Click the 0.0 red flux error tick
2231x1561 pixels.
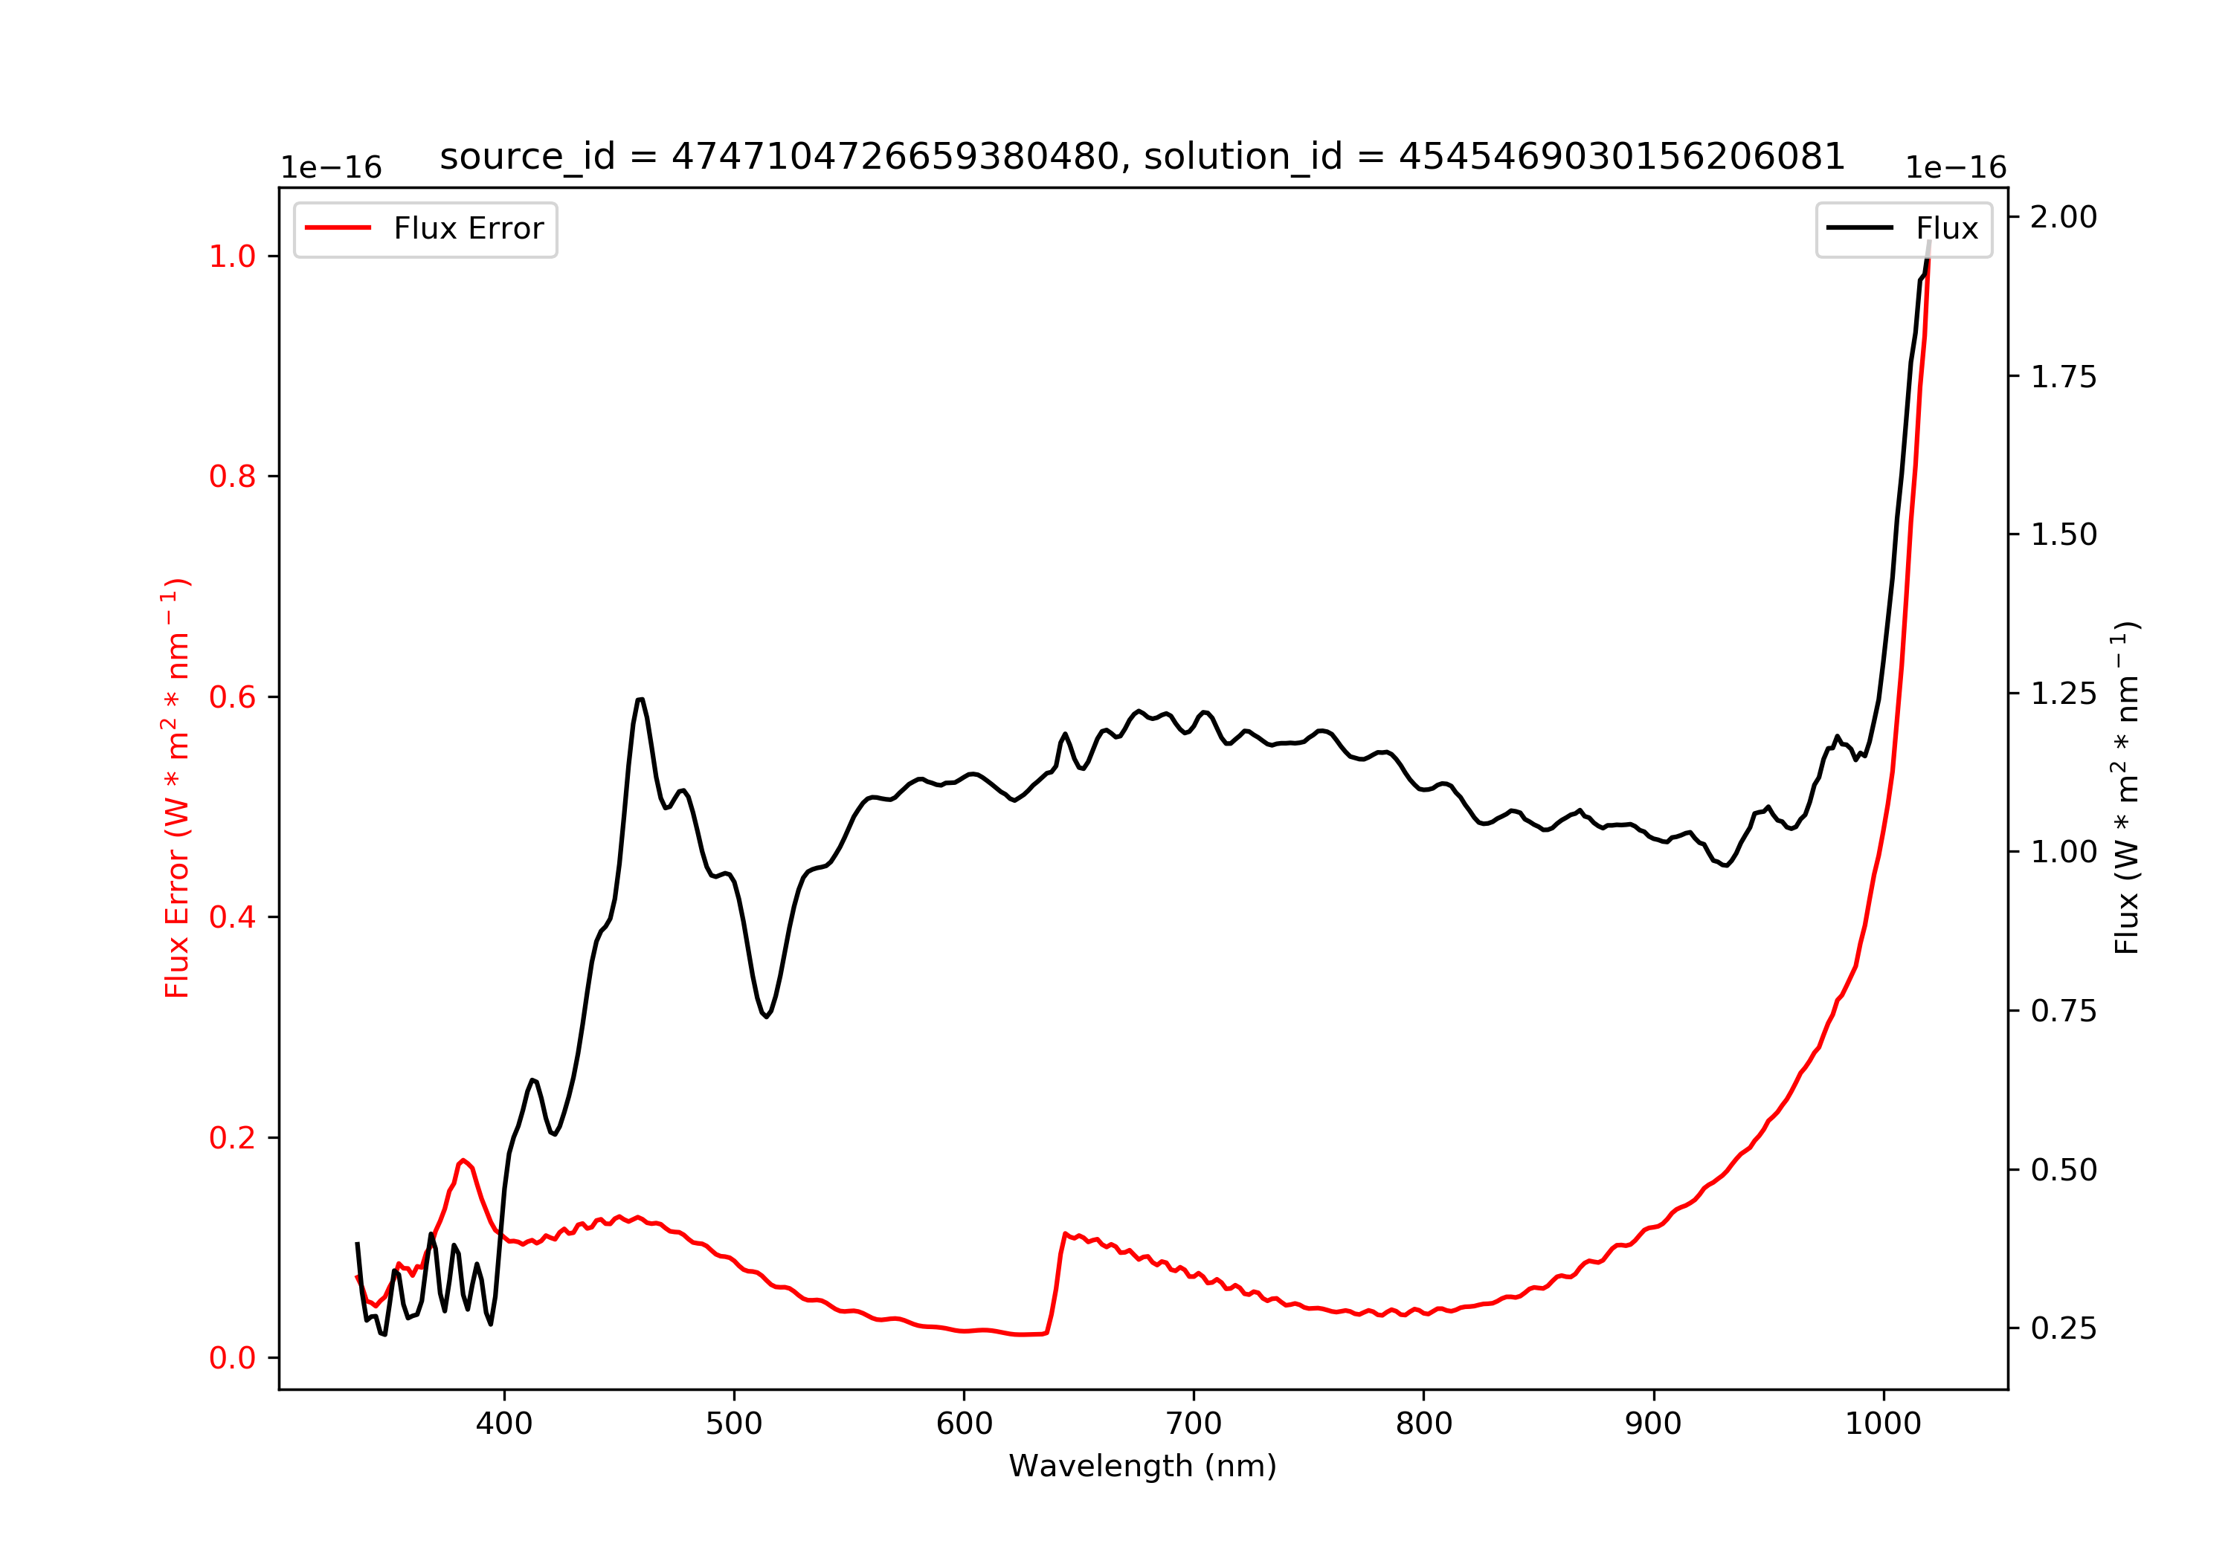tap(231, 1357)
